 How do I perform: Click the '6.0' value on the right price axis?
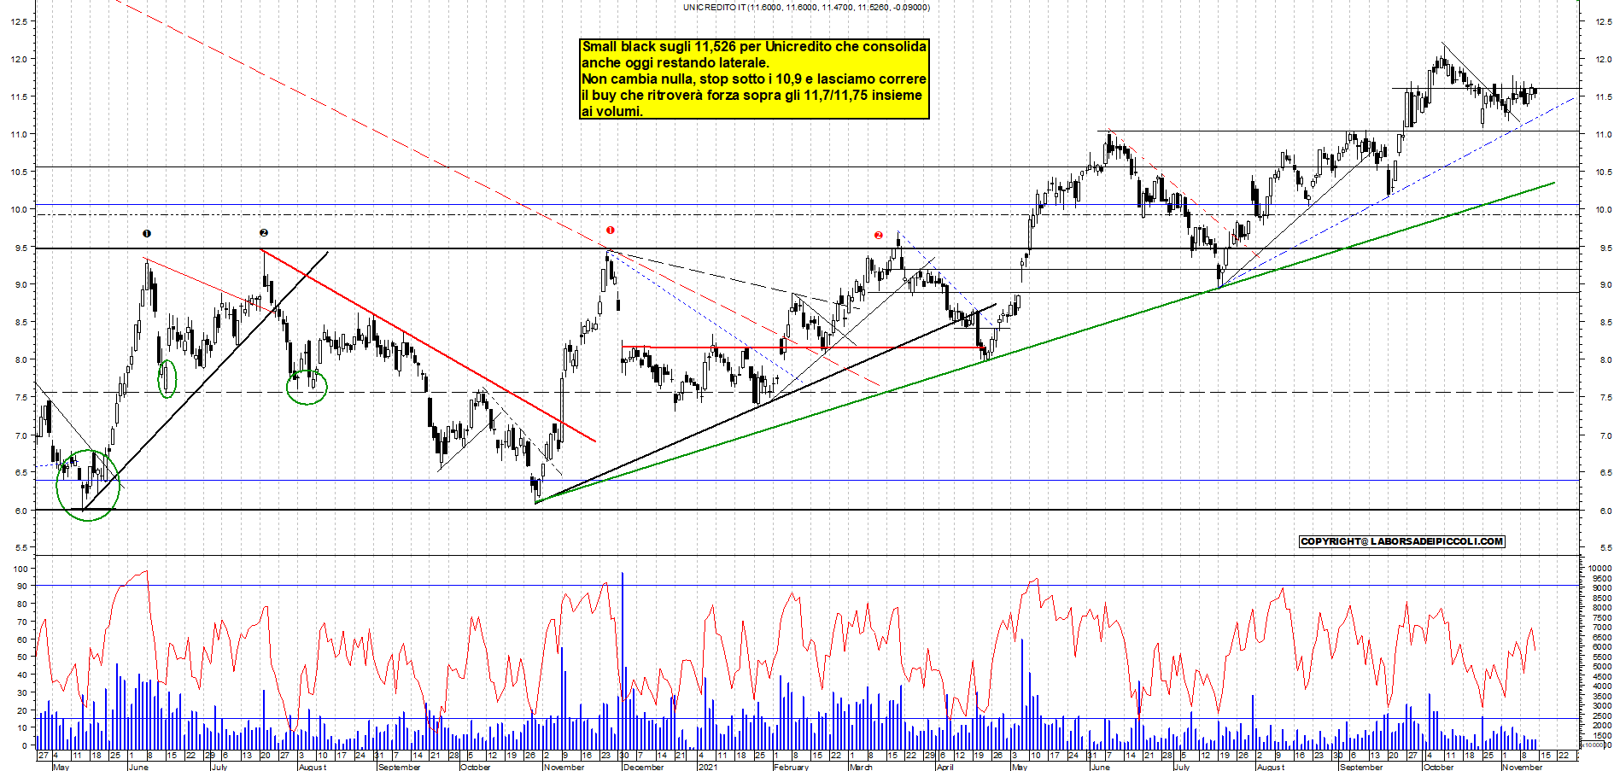[x=1605, y=511]
